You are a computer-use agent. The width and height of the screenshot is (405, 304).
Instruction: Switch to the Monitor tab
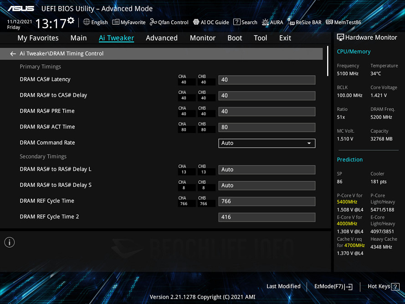point(203,38)
